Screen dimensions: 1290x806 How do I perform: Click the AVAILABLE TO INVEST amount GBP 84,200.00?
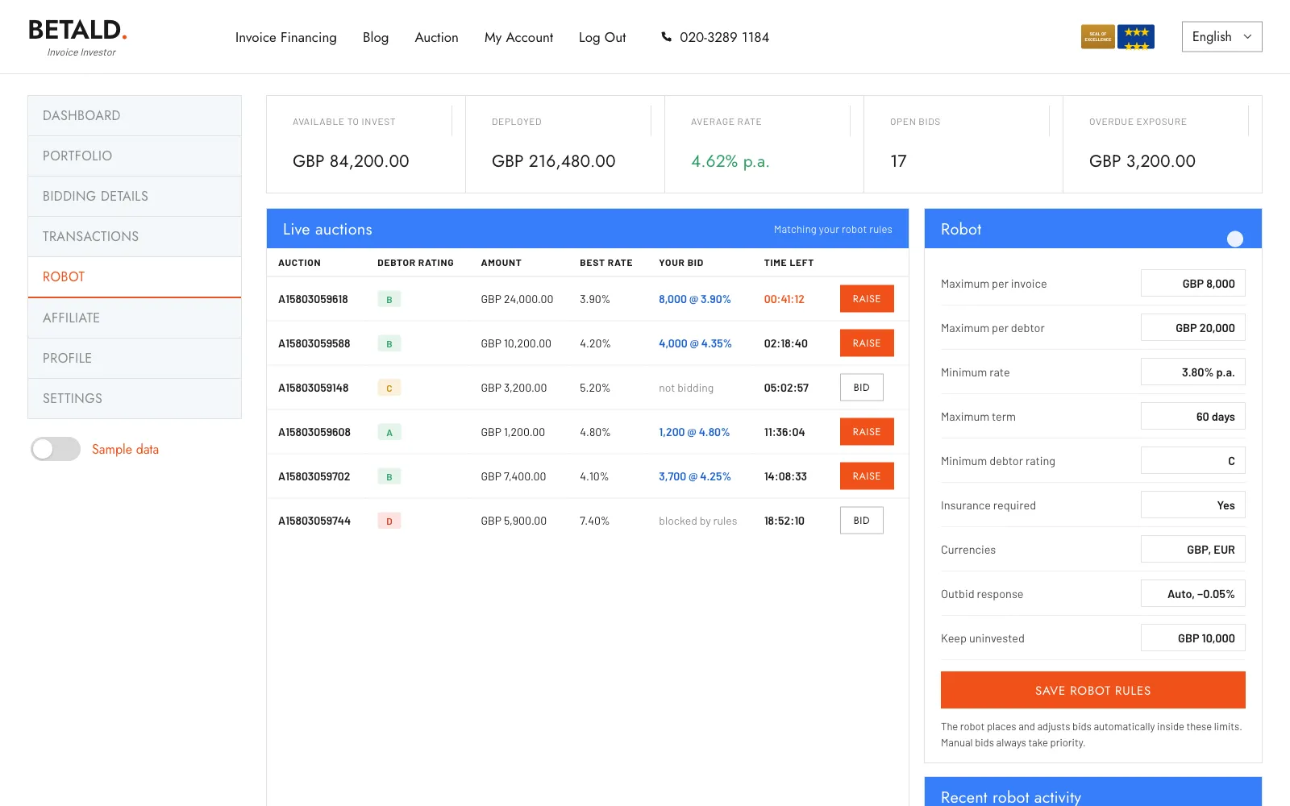pos(351,161)
